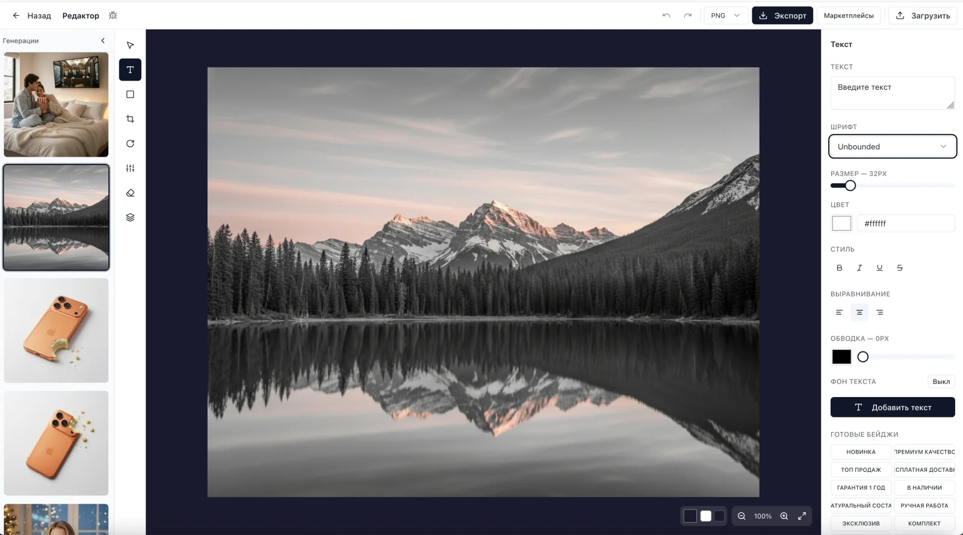The width and height of the screenshot is (963, 535).
Task: Select the rectangle shape tool
Action: coord(130,95)
